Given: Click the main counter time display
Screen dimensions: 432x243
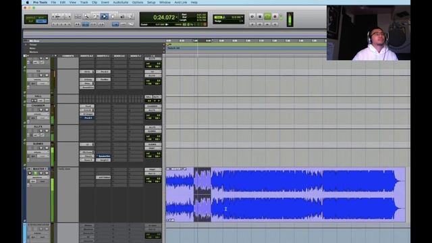Looking at the screenshot, I should pos(164,18).
